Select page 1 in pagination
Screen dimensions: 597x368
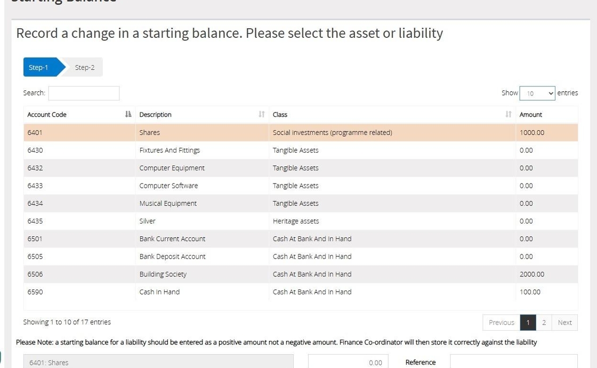(528, 323)
